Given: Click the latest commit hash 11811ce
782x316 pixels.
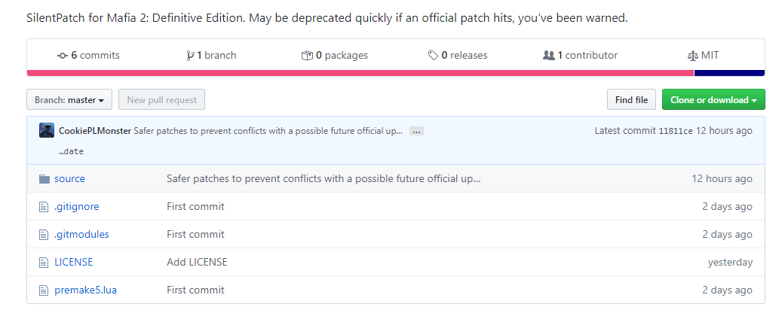Looking at the screenshot, I should [676, 131].
